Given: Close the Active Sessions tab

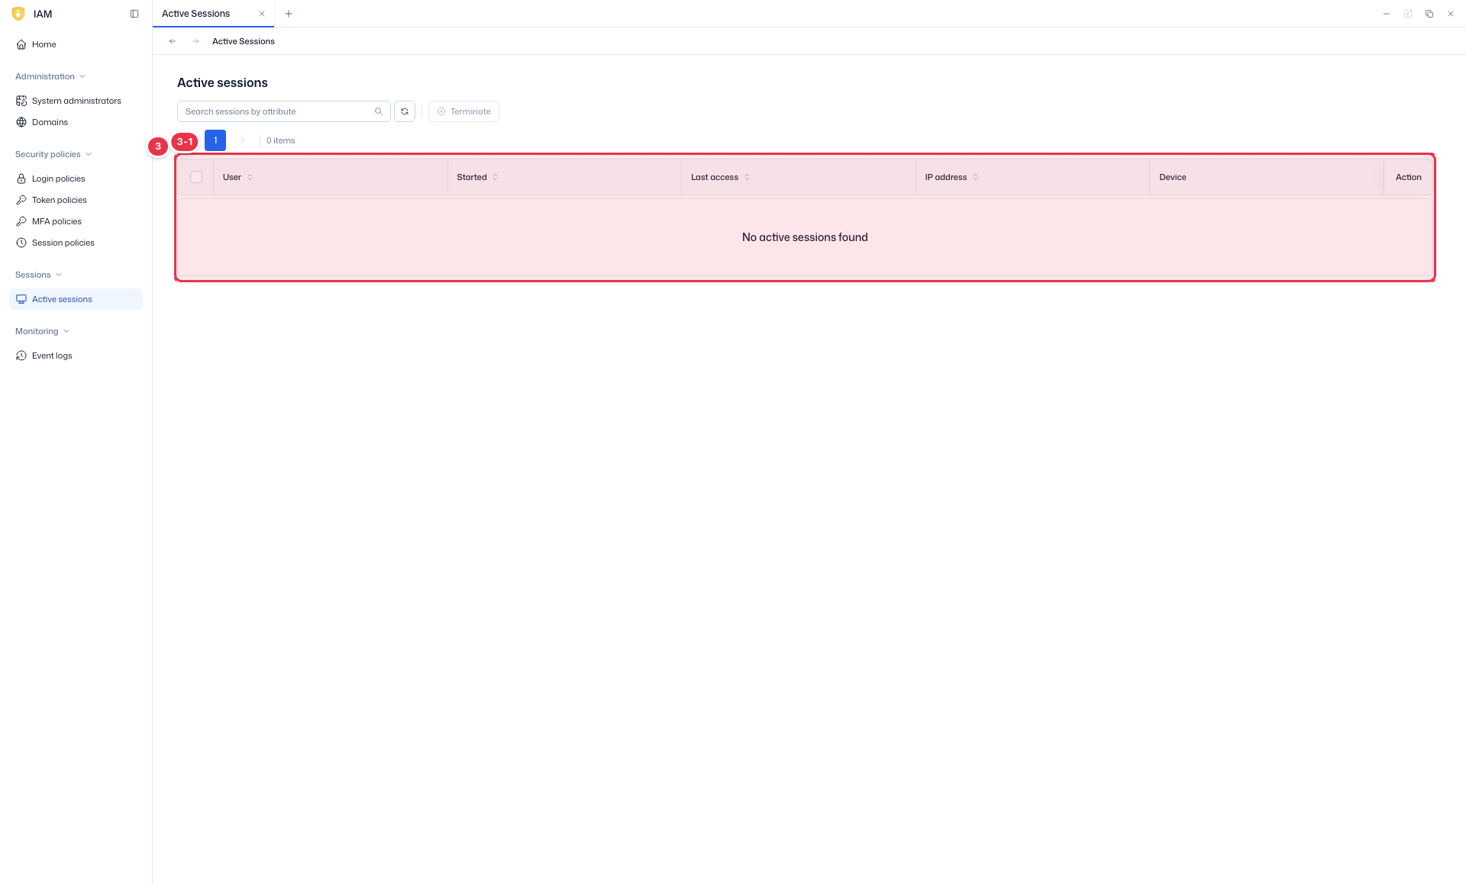Looking at the screenshot, I should tap(262, 14).
